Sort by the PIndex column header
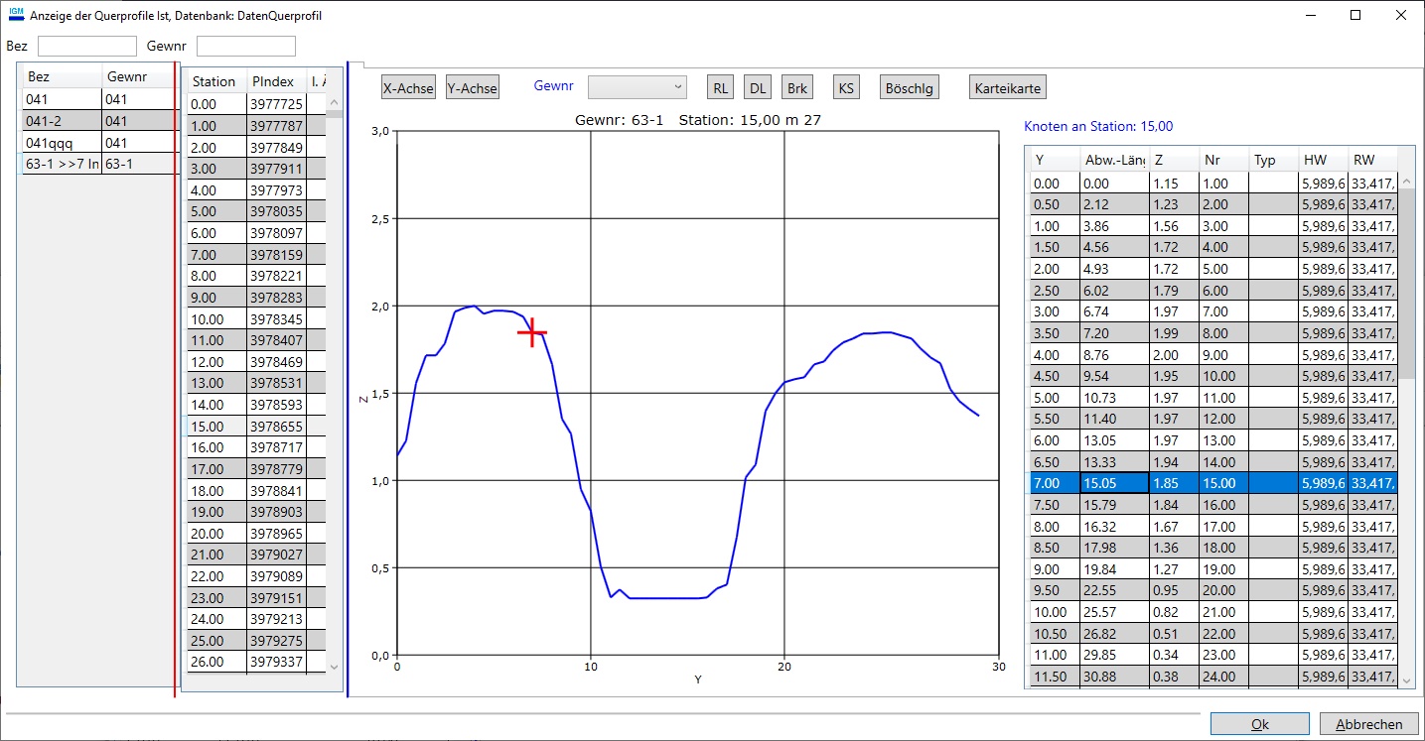1425x741 pixels. tap(275, 81)
